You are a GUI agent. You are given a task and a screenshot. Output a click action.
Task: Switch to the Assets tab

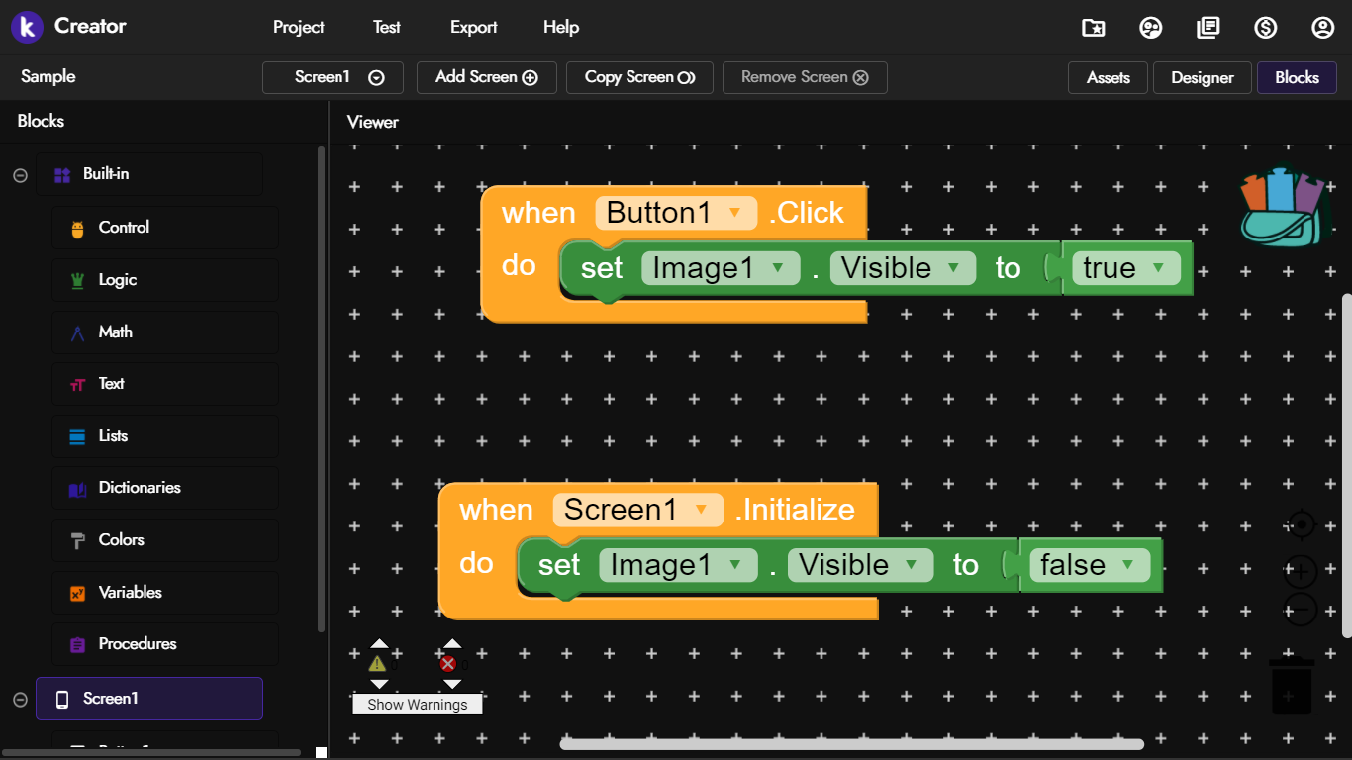[x=1107, y=77]
